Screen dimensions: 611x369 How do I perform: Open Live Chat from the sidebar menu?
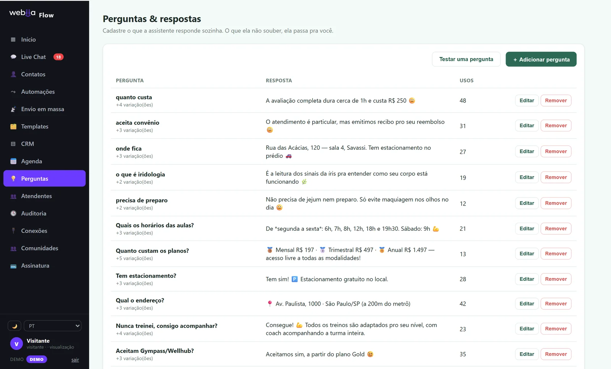point(44,57)
